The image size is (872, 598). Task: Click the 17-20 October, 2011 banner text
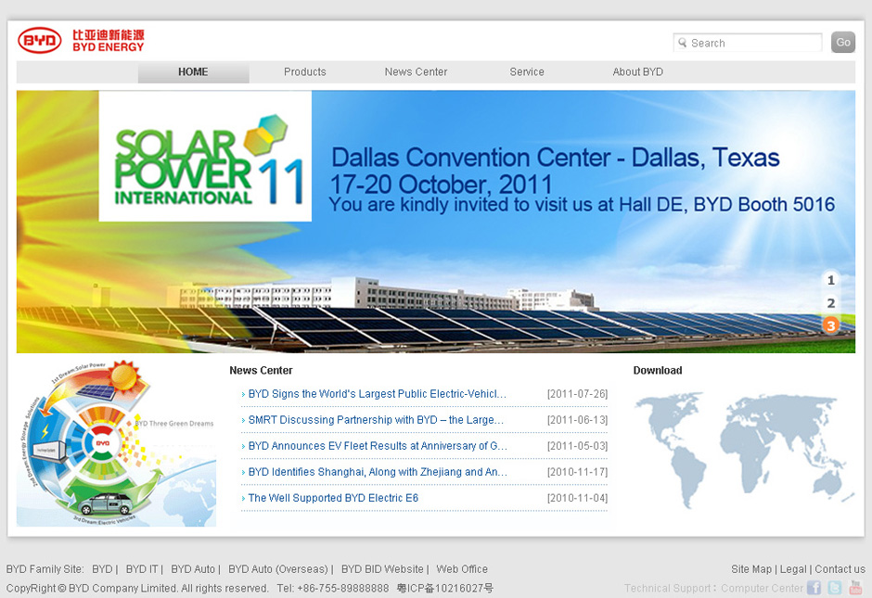pos(441,184)
